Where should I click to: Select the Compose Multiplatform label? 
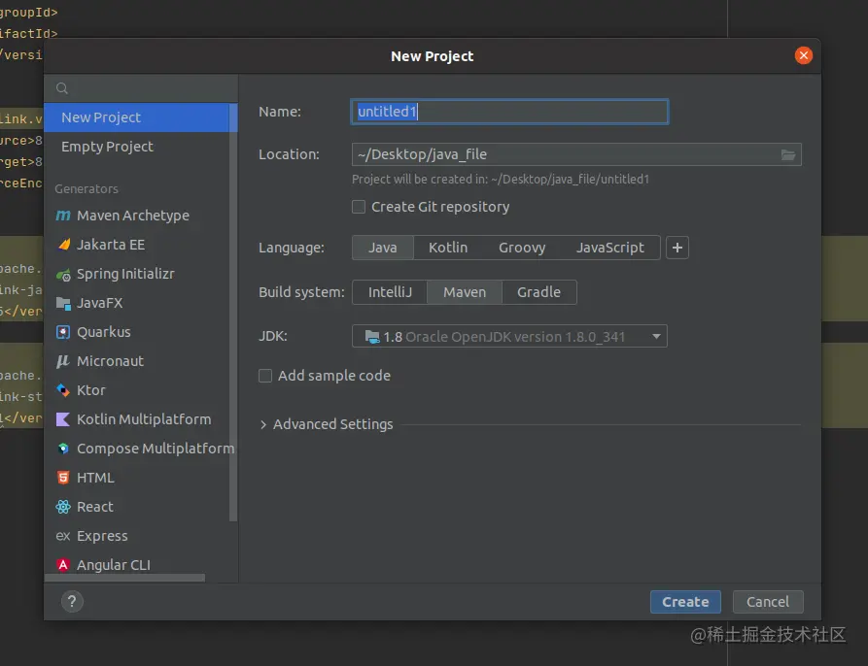click(156, 449)
